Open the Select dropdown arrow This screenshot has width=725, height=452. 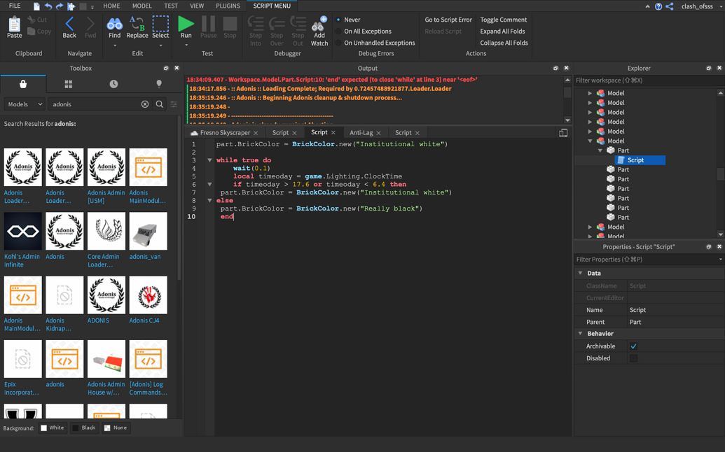coord(161,45)
